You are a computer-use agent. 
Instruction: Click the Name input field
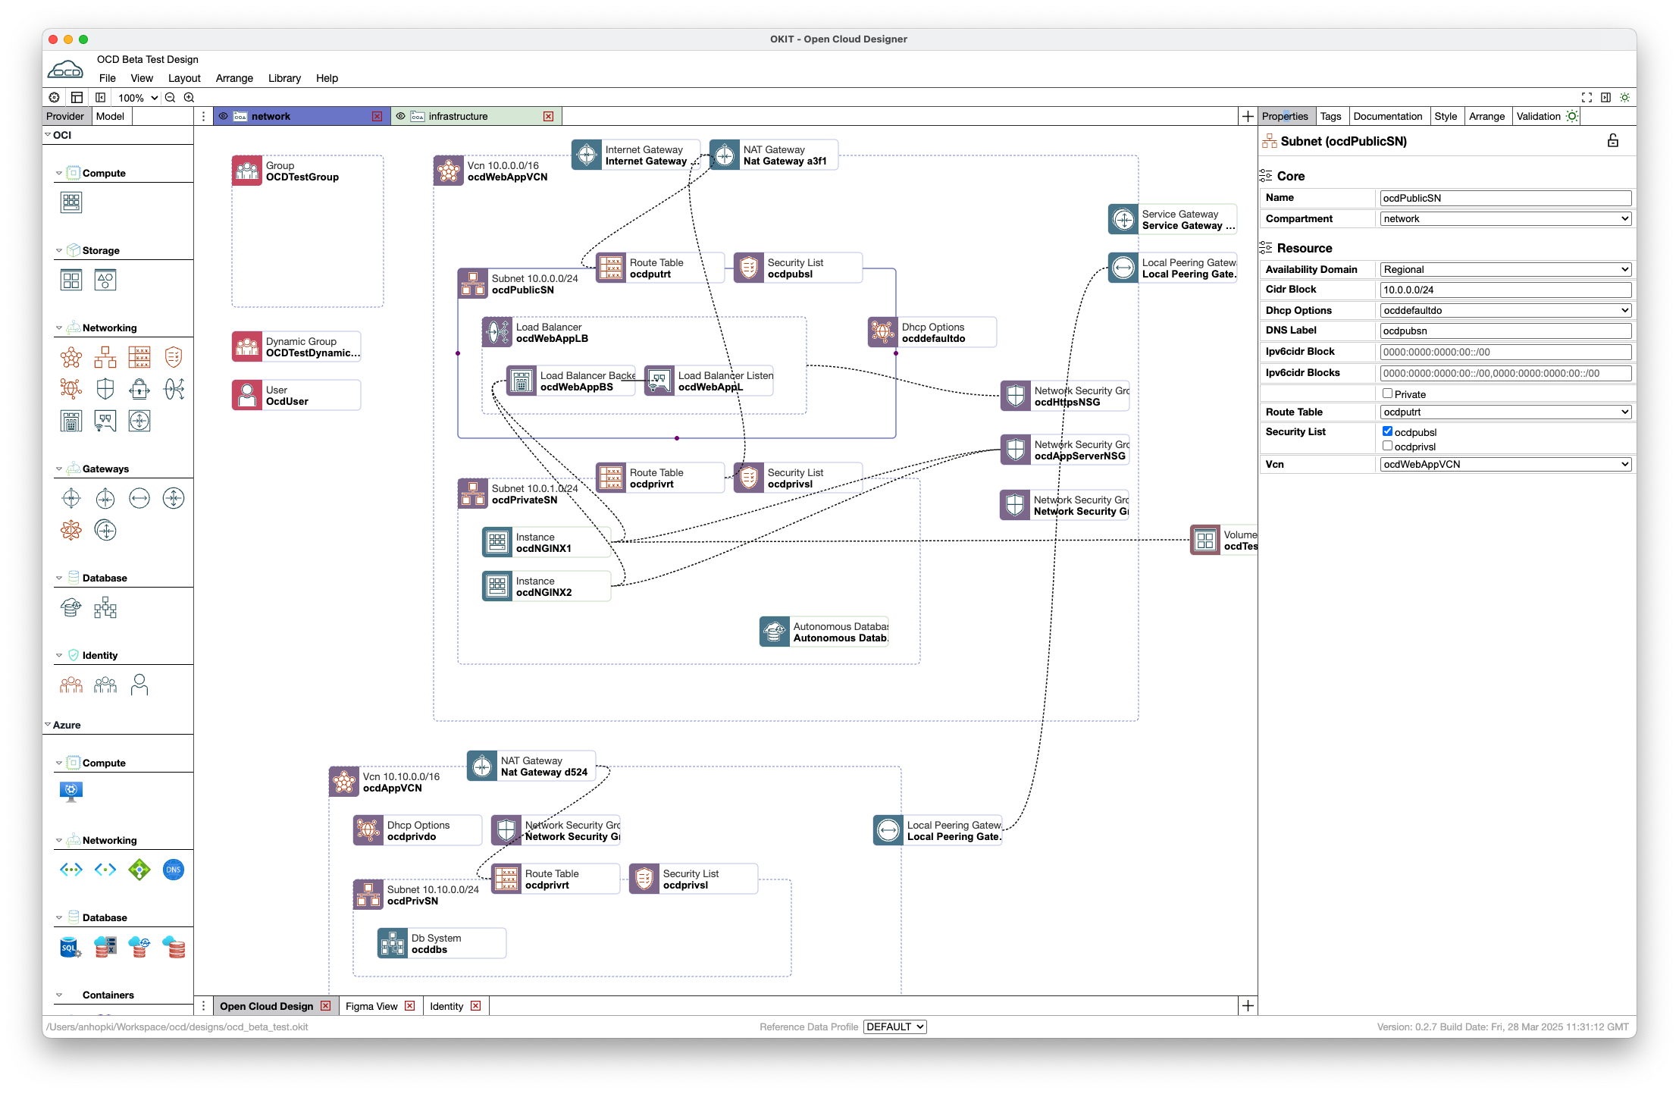click(x=1505, y=198)
